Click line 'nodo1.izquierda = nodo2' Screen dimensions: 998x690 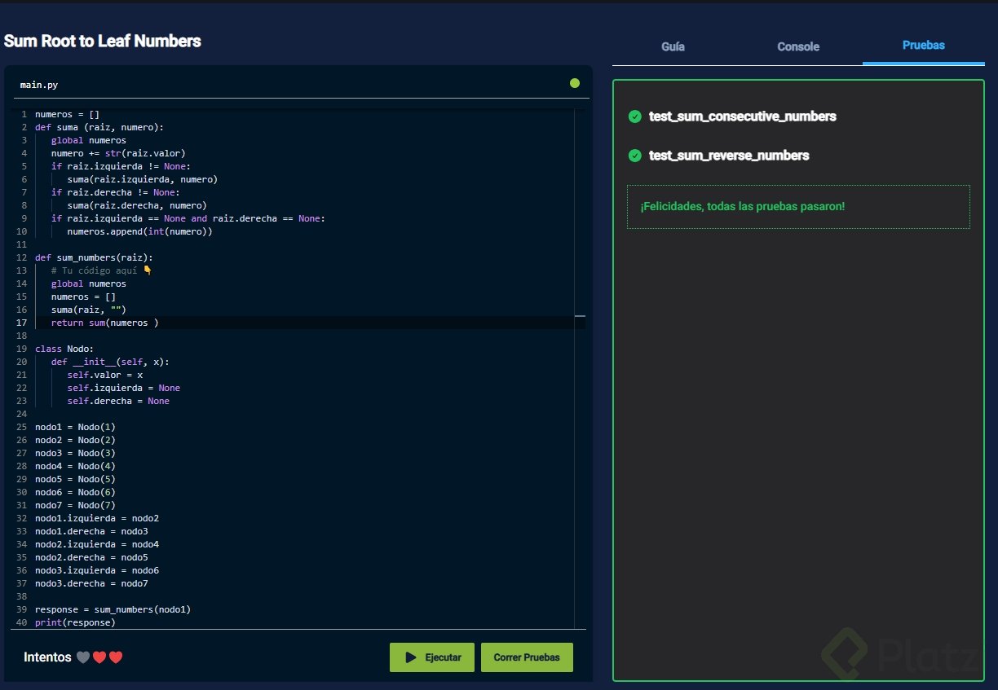97,518
